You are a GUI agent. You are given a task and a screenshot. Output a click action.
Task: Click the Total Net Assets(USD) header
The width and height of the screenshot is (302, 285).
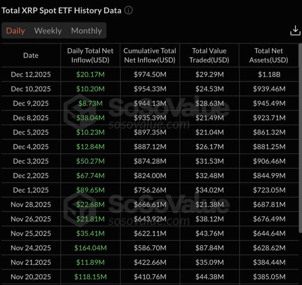click(x=269, y=55)
